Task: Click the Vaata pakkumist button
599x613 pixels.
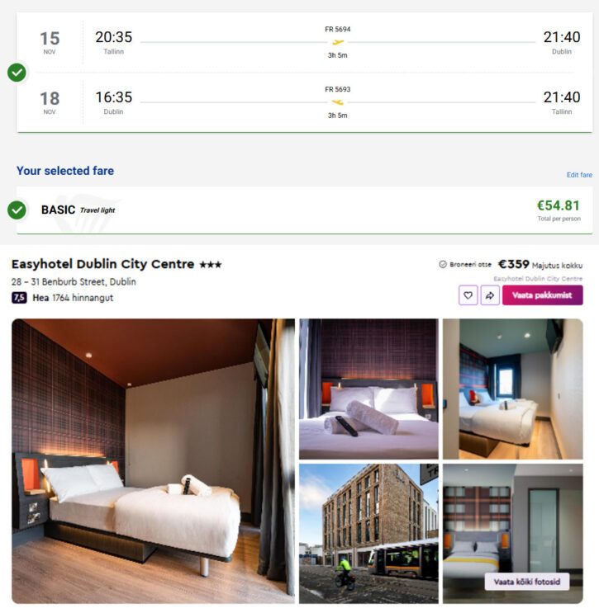Action: click(542, 295)
